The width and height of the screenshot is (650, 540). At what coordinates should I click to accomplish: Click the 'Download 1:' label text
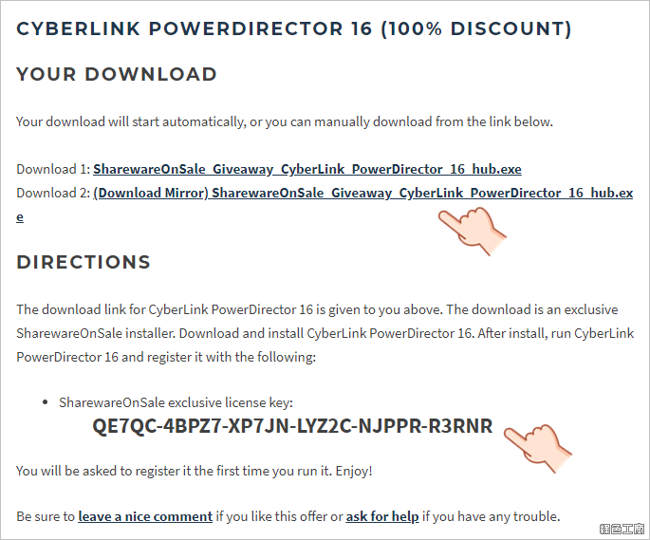pyautogui.click(x=53, y=169)
